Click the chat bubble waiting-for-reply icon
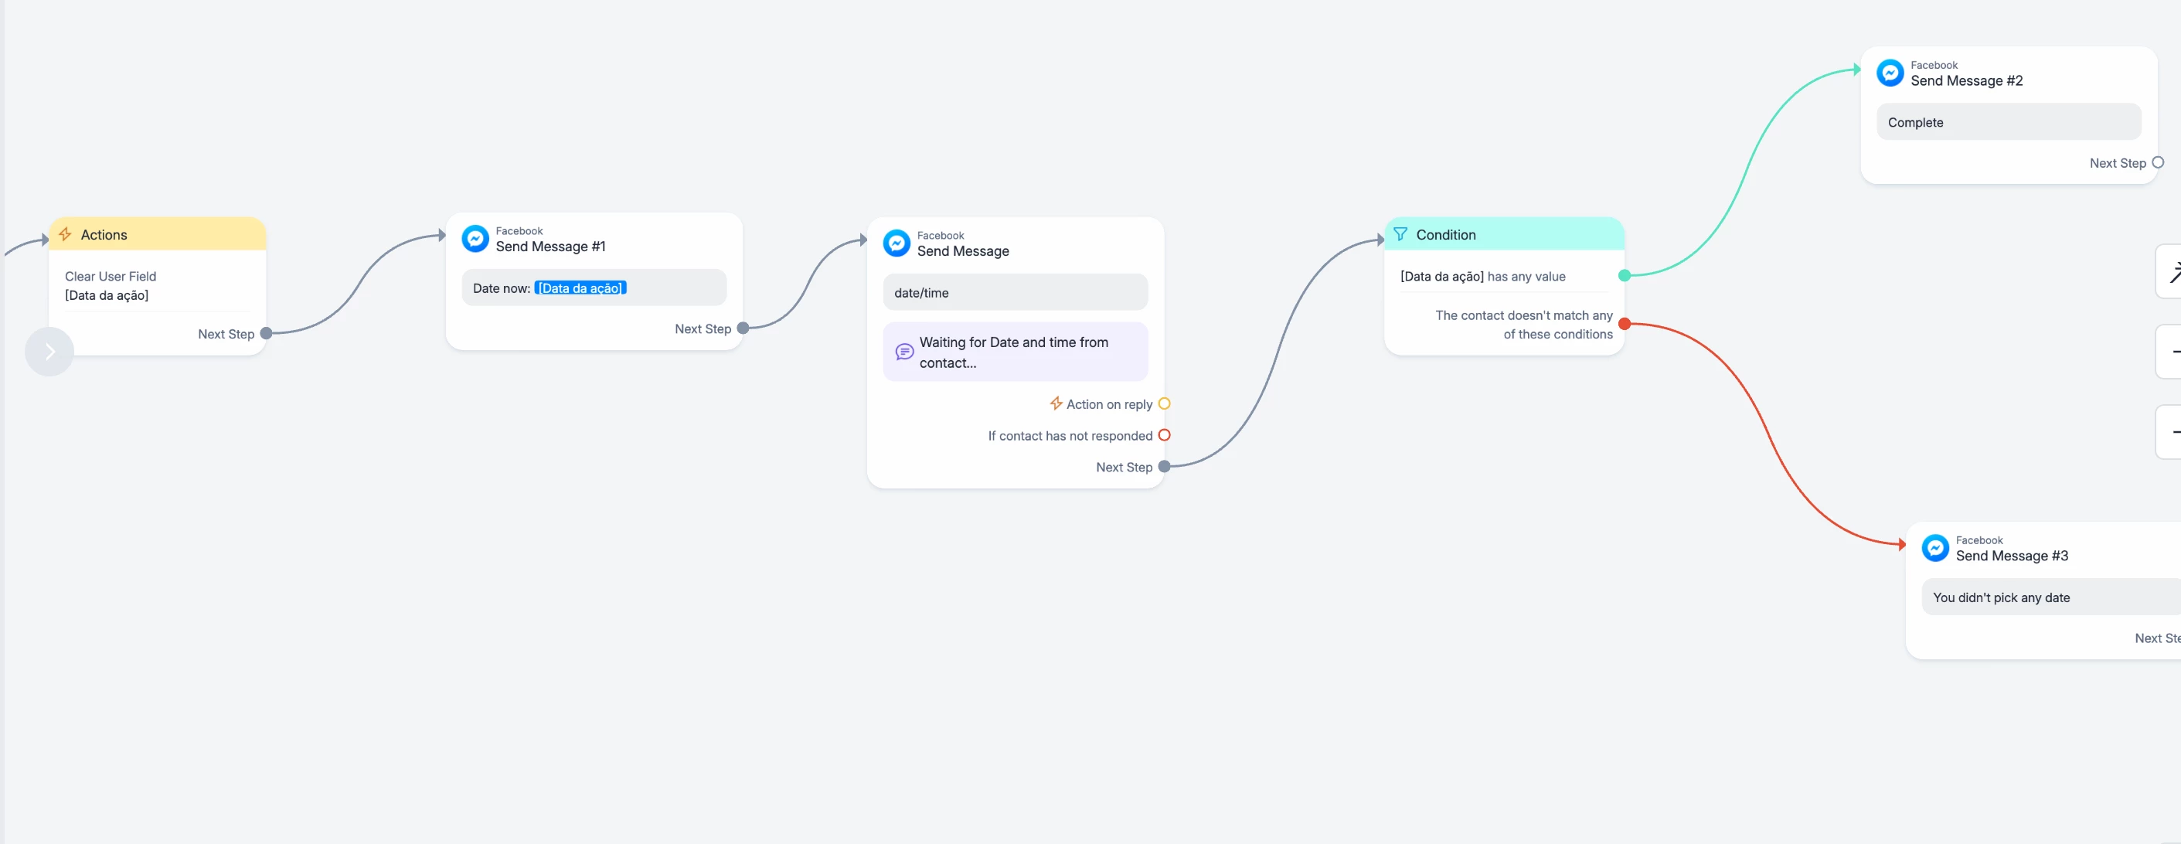The image size is (2181, 844). pos(904,352)
